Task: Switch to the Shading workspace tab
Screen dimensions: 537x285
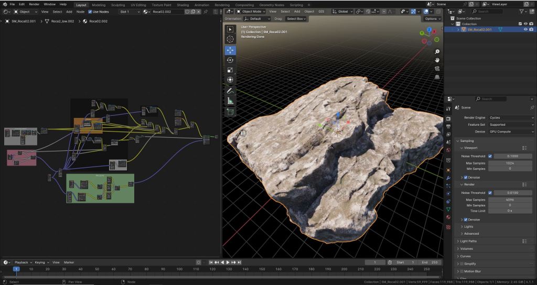Action: (182, 5)
